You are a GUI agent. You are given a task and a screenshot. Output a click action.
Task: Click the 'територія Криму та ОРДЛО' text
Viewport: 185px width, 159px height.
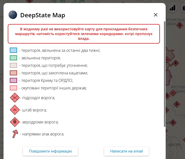[x=47, y=80]
